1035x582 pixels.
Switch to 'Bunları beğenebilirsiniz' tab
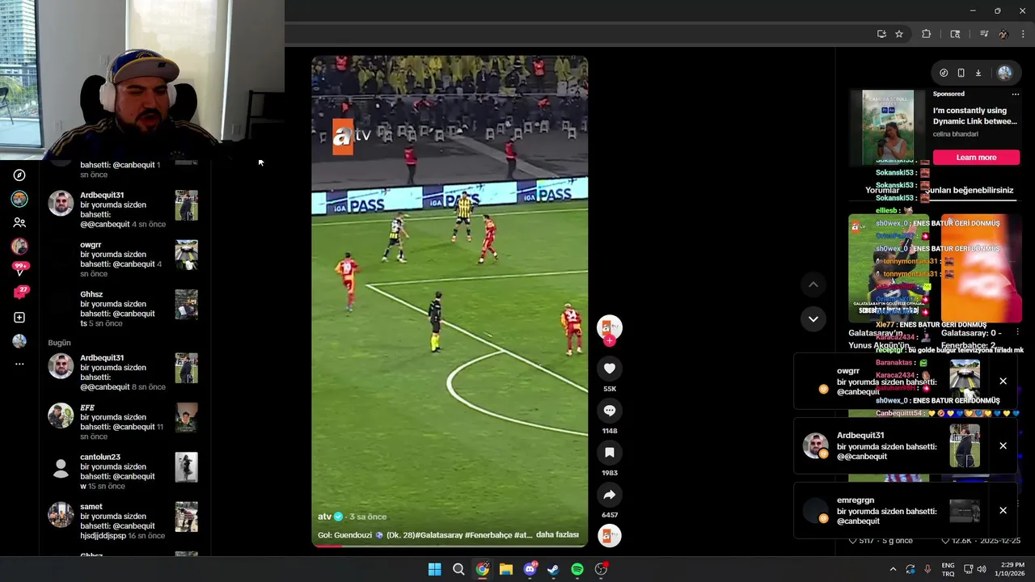click(970, 191)
